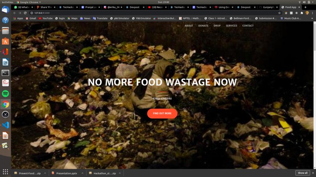Open the Google Chrome app menu in top bar
The width and height of the screenshot is (316, 177).
tap(29, 2)
